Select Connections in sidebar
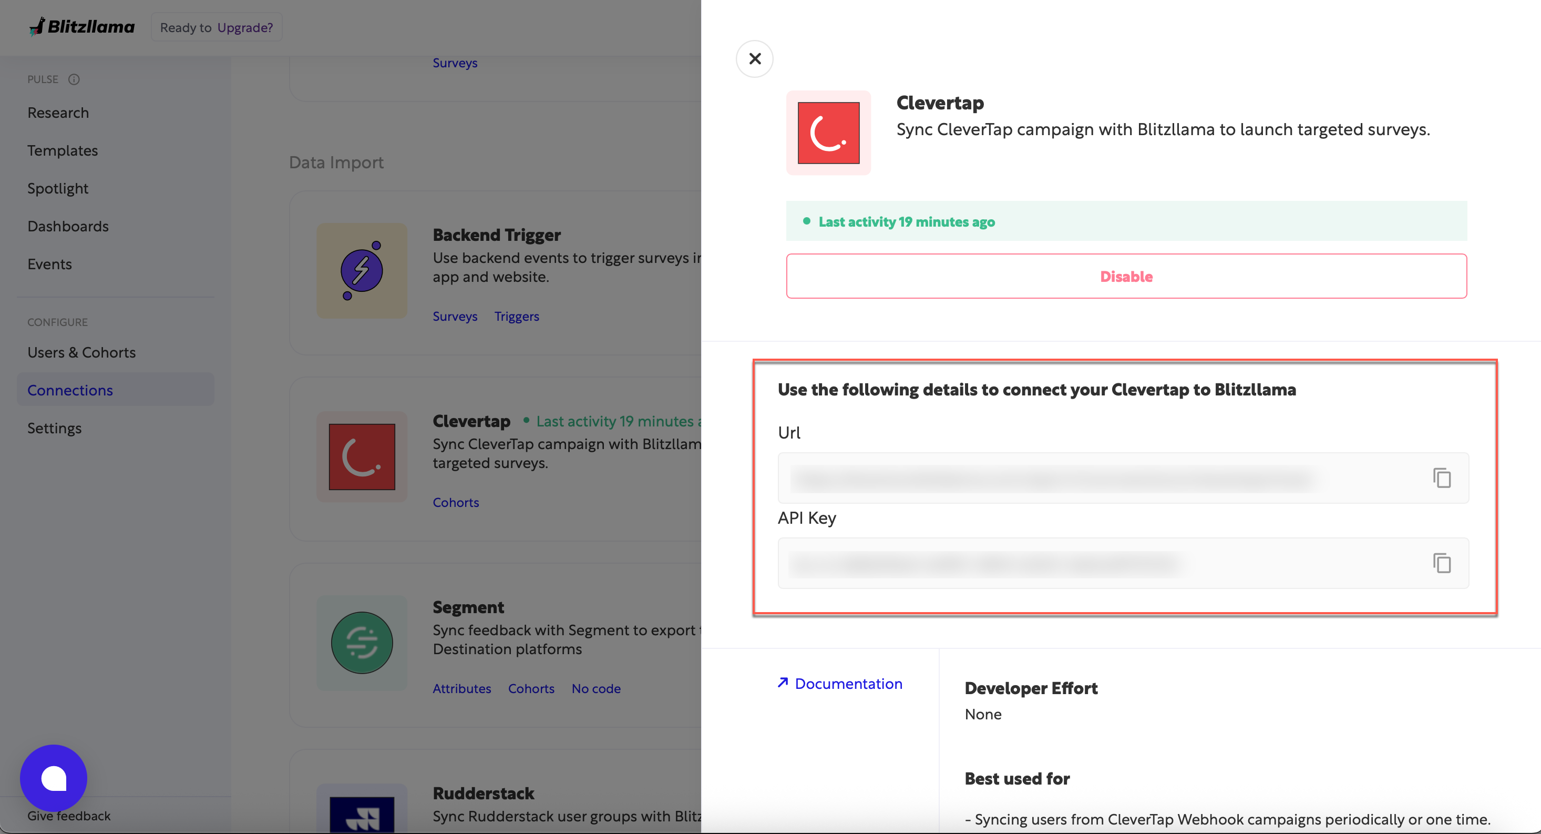The image size is (1541, 834). 116,390
